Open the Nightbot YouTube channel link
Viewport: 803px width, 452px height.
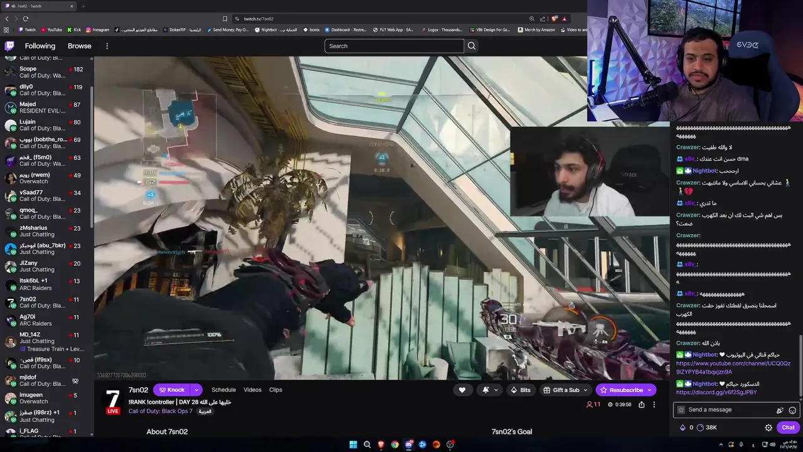[733, 368]
